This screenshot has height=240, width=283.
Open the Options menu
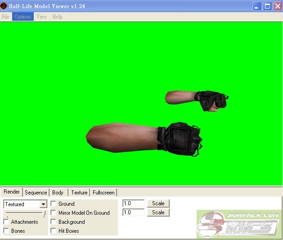[22, 17]
